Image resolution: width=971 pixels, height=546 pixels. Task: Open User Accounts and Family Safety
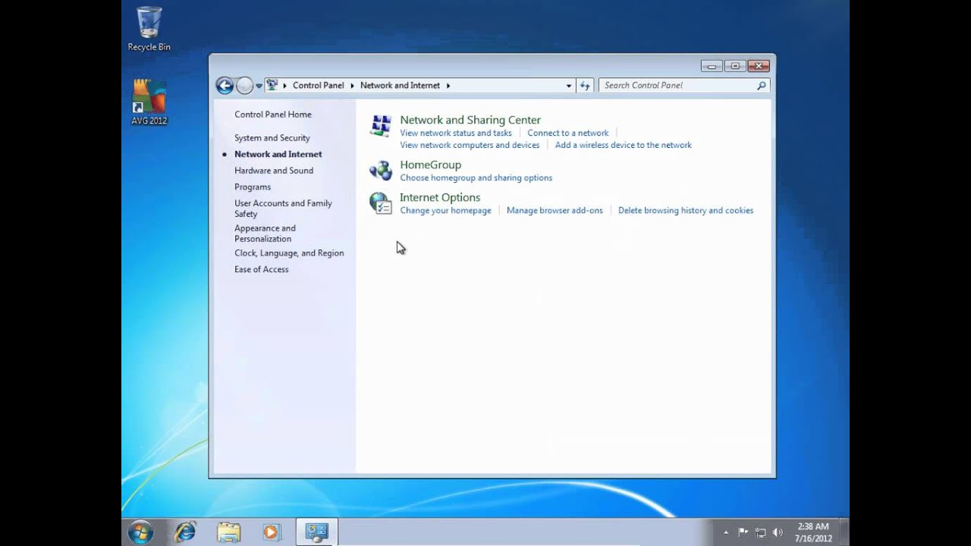point(283,209)
